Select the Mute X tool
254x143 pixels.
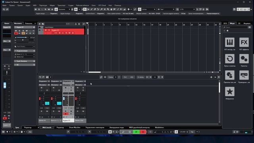(105, 10)
